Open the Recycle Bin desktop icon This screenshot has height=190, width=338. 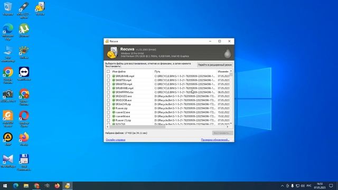coord(8,8)
